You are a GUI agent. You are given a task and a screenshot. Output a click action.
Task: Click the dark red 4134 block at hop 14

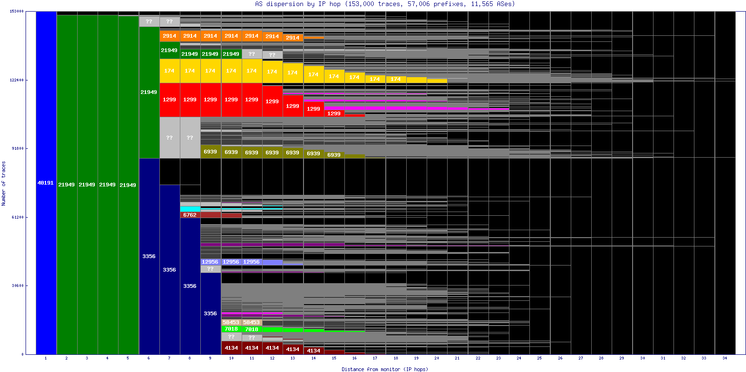[x=313, y=351]
